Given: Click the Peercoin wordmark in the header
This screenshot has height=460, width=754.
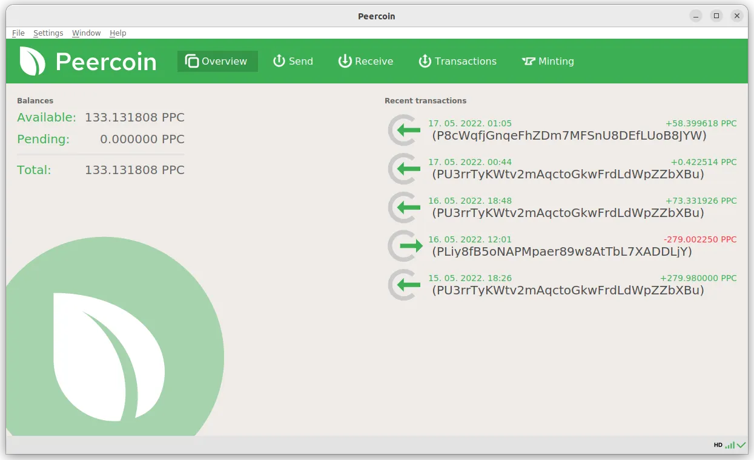Looking at the screenshot, I should 106,62.
